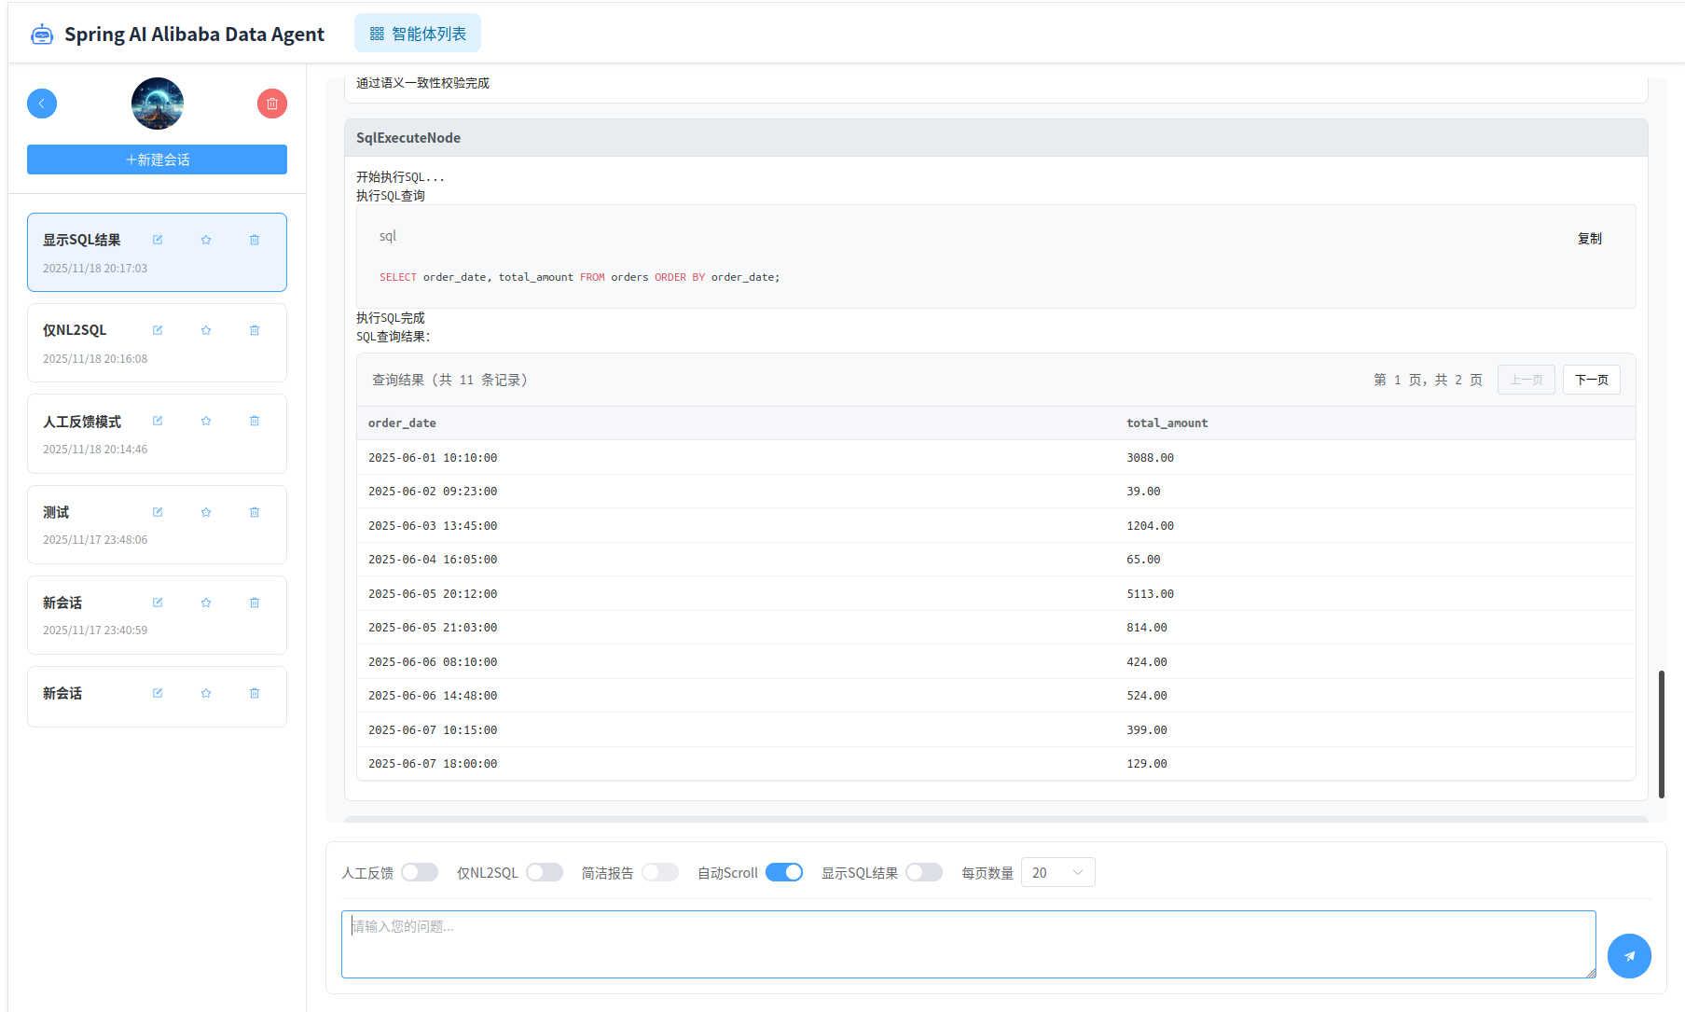Viewport: 1685px width, 1012px height.
Task: Delete the bottom 新会话 conversation via trash icon
Action: coord(254,692)
